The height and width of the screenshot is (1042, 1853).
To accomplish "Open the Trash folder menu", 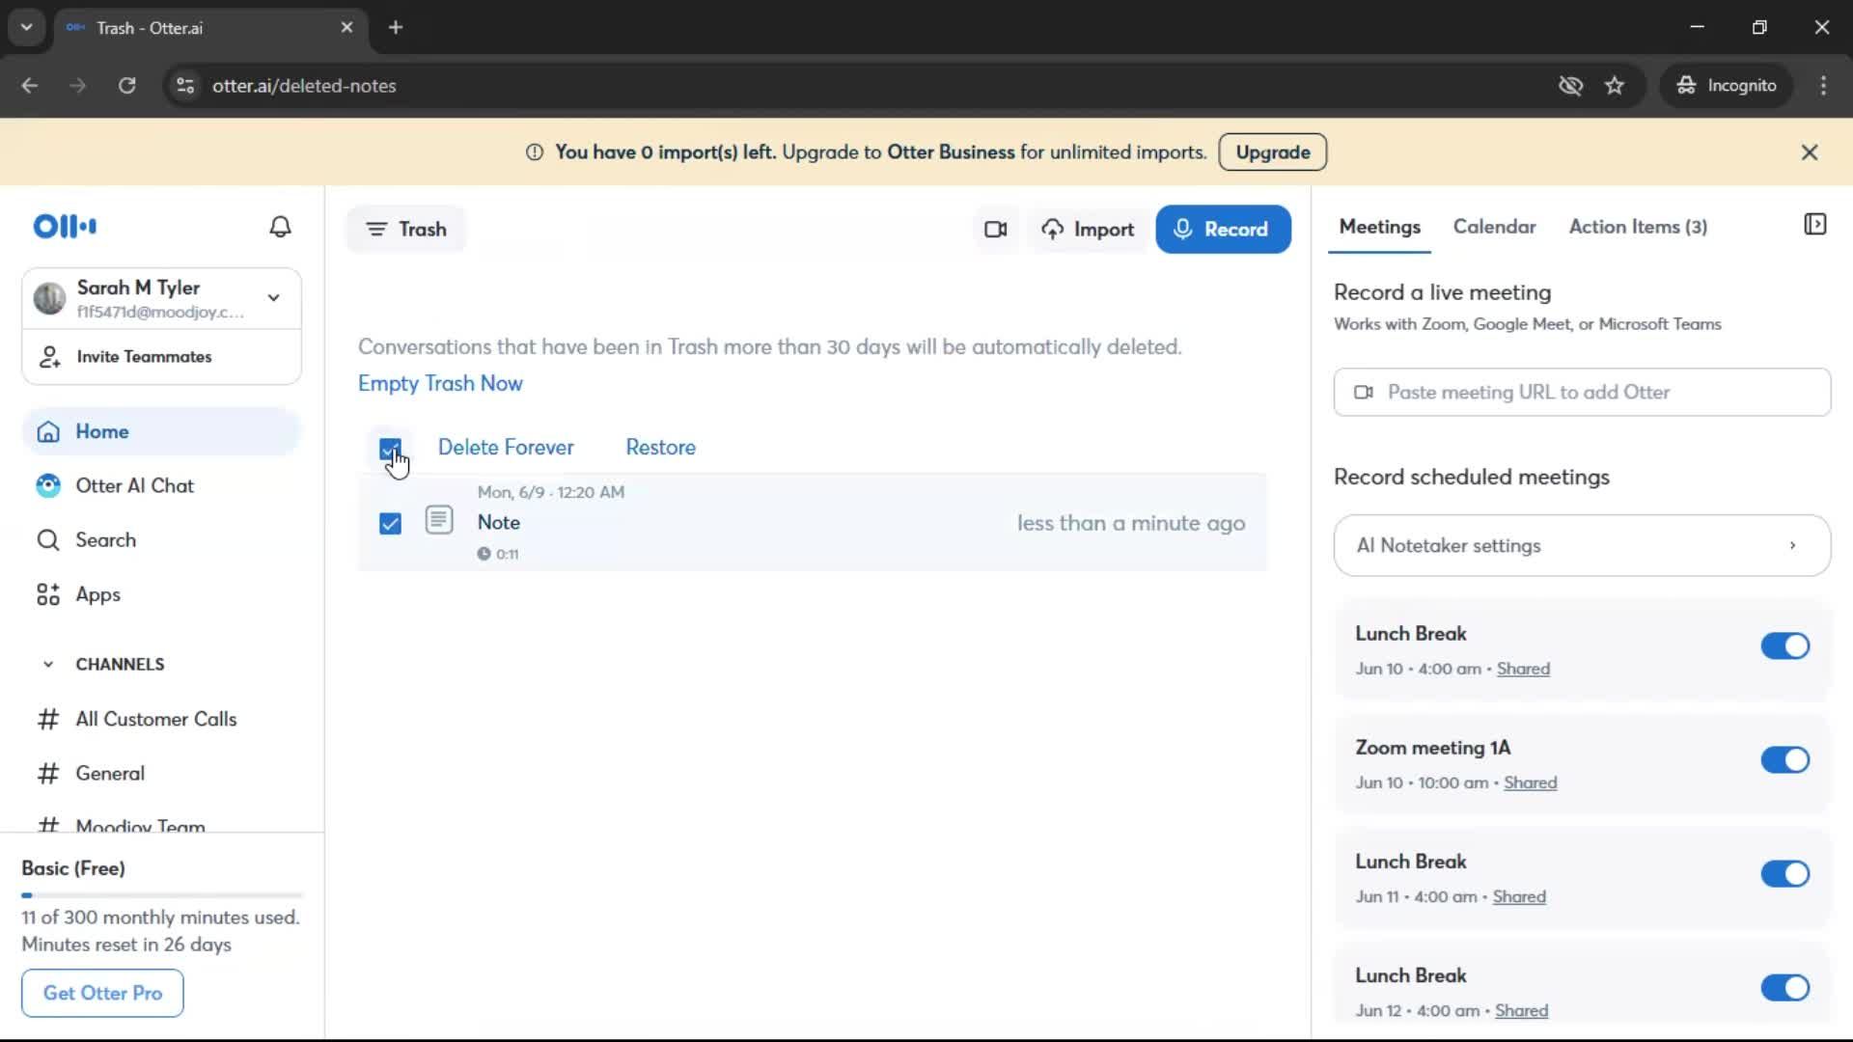I will 406,230.
